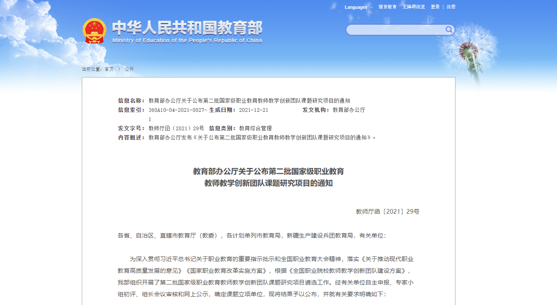Click the magnifying glass search icon
Screen dimensions: 557x305
click(x=449, y=30)
